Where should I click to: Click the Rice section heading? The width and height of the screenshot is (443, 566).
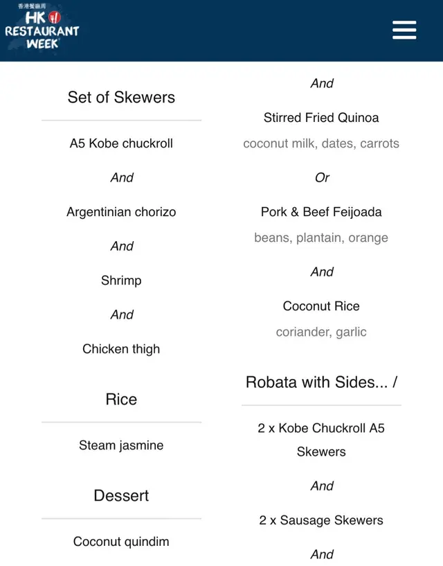tap(121, 399)
